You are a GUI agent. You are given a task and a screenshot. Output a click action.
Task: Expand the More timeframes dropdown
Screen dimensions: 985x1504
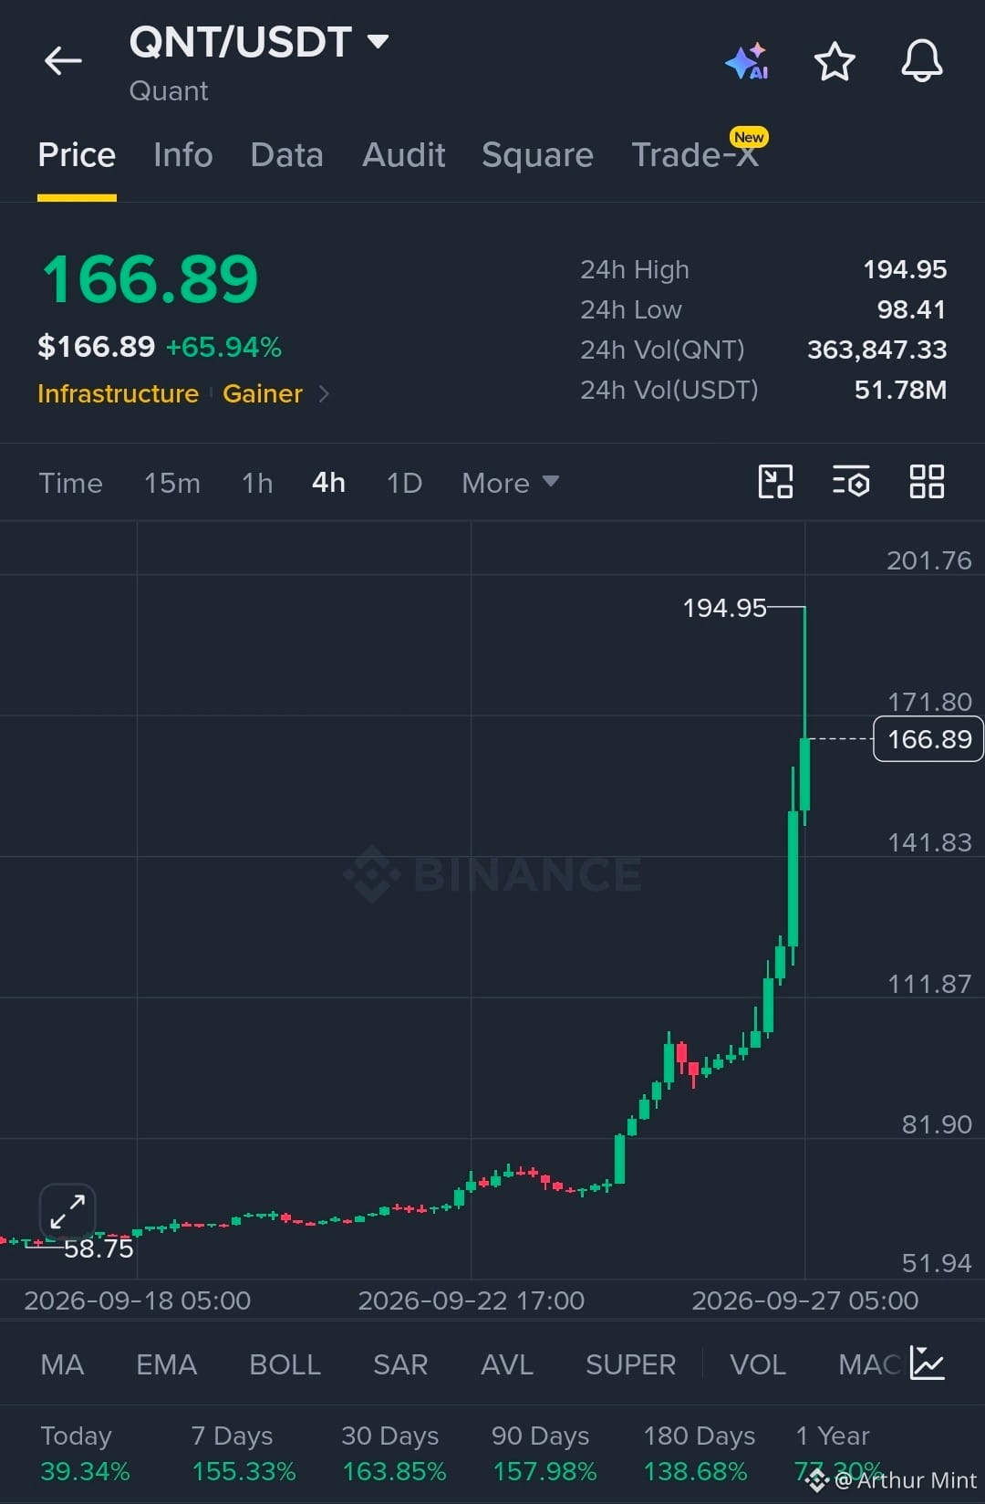pos(510,483)
